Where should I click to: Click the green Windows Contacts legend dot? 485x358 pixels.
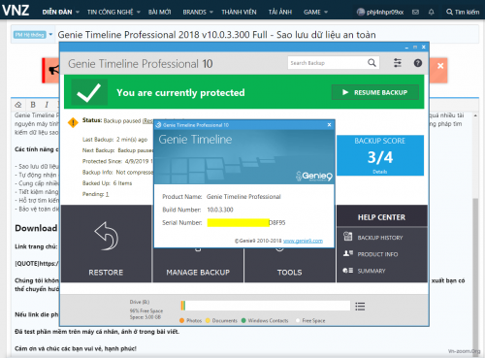point(243,320)
